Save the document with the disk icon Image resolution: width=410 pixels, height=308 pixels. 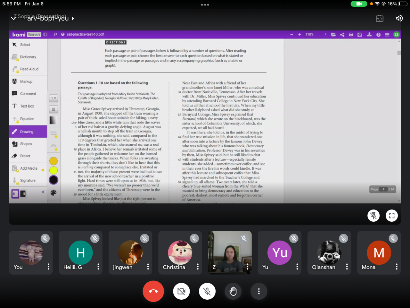(360, 34)
